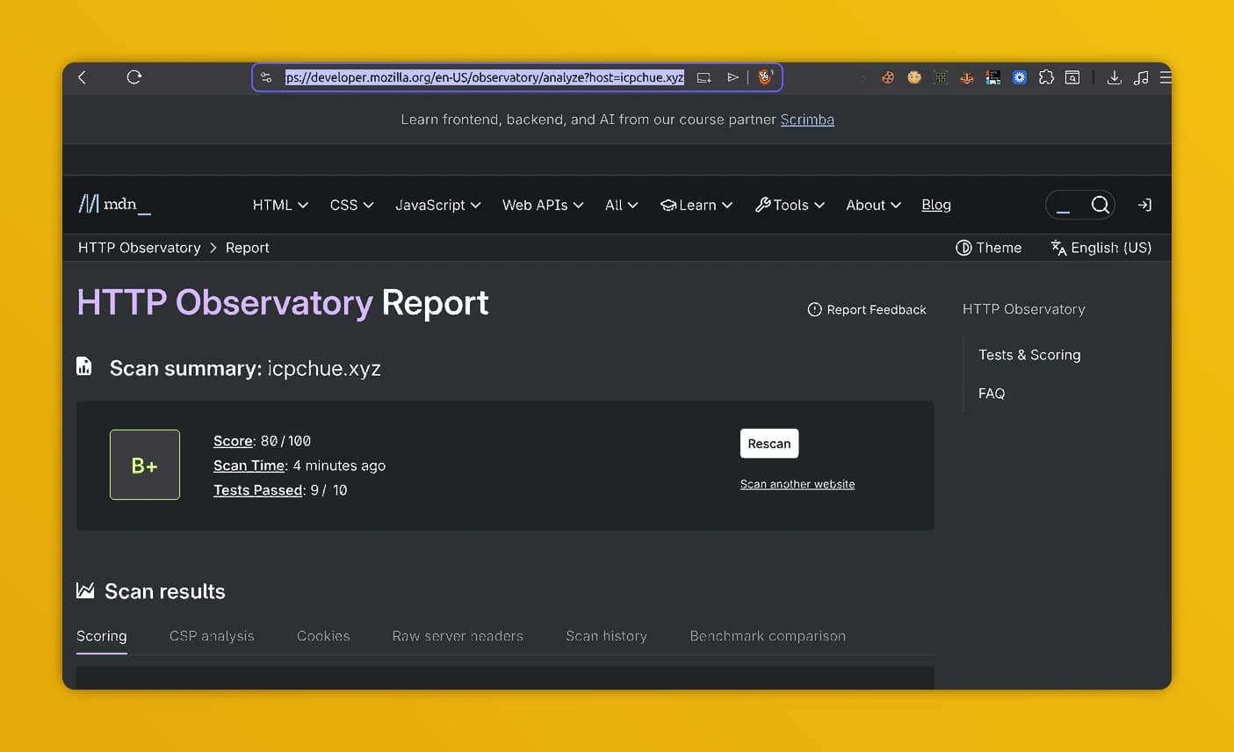Reload the page
1234x752 pixels.
click(134, 77)
